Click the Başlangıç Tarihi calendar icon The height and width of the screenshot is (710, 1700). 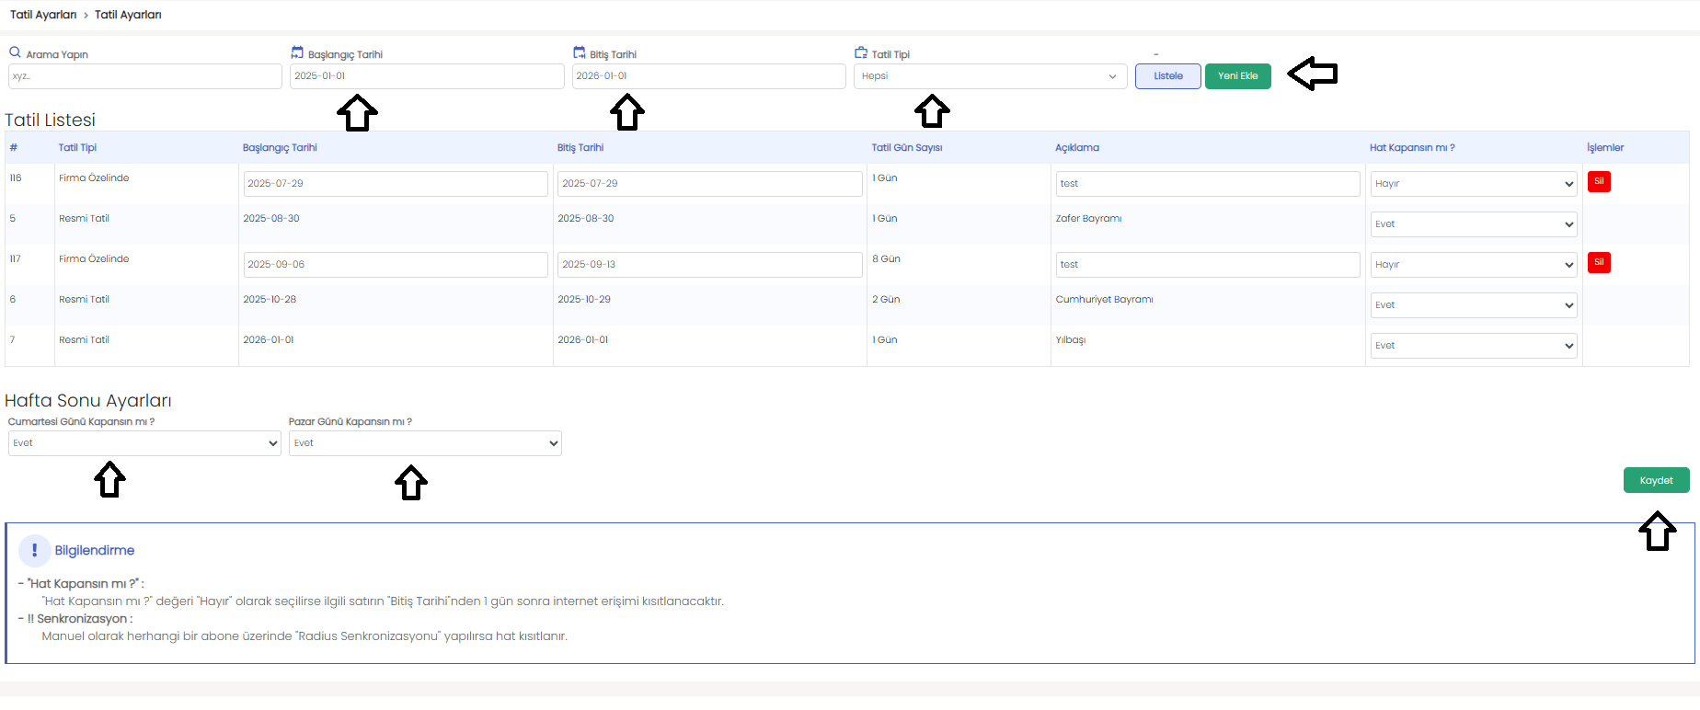(x=297, y=52)
